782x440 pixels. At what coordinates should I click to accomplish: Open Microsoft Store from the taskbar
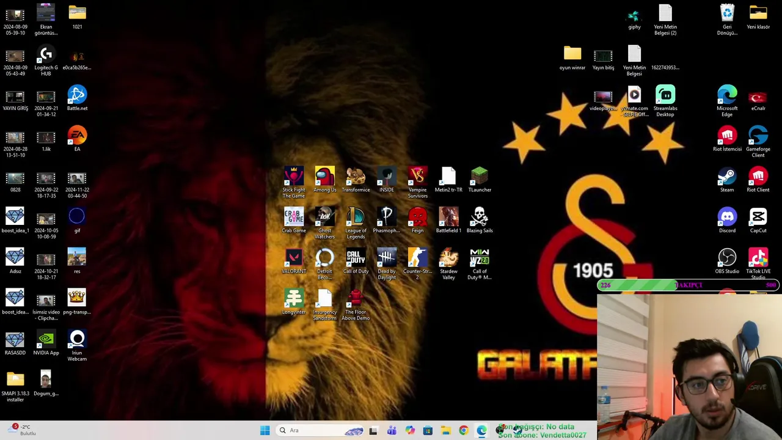(428, 430)
